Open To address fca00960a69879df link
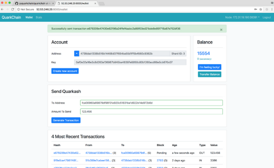 pyautogui.click(x=134, y=153)
